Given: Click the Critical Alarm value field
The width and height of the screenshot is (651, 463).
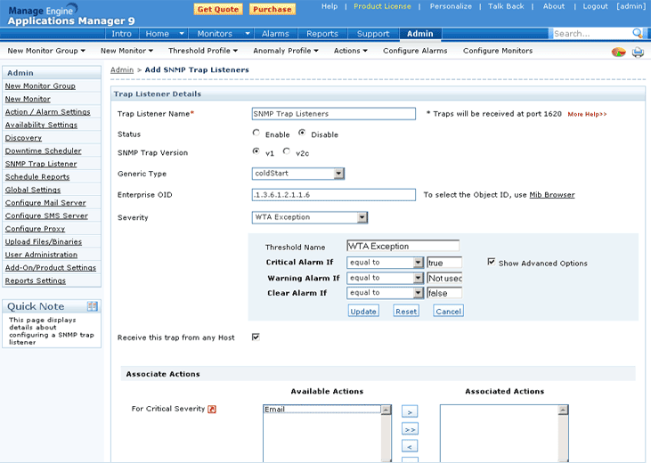Looking at the screenshot, I should click(444, 263).
